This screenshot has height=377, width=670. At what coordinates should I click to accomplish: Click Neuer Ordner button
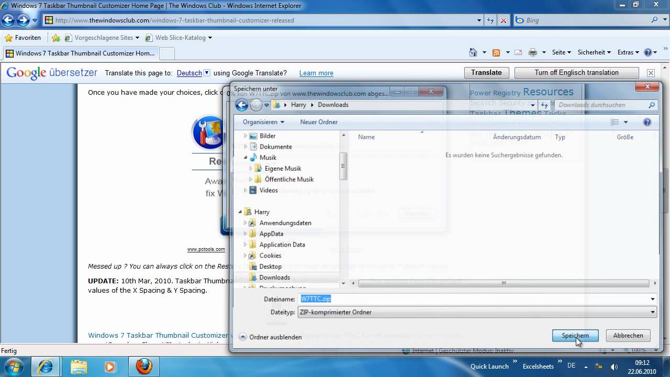(x=319, y=122)
